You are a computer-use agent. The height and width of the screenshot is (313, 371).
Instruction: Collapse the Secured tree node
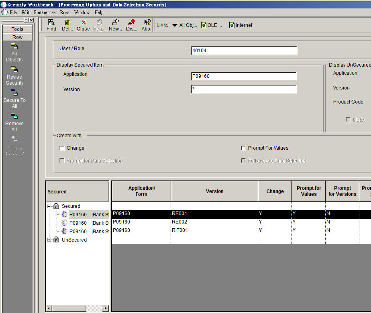pyautogui.click(x=49, y=206)
